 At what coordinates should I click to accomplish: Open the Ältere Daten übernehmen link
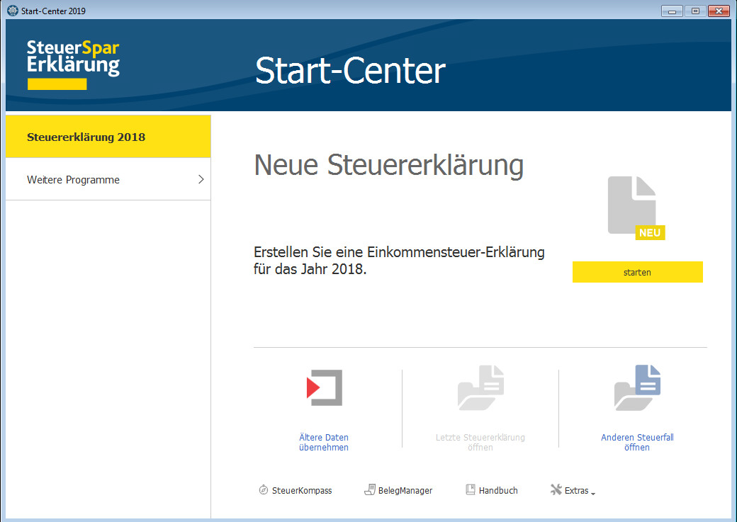324,442
